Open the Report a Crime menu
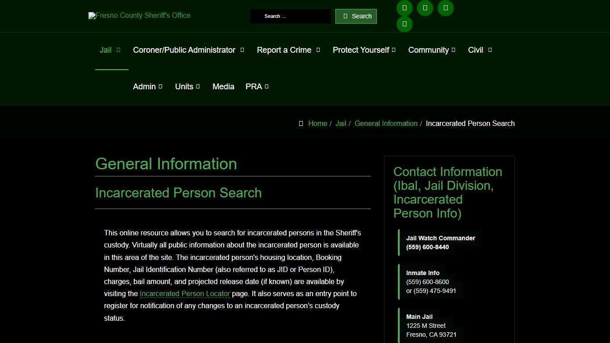Viewport: 610px width, 343px height. (284, 50)
